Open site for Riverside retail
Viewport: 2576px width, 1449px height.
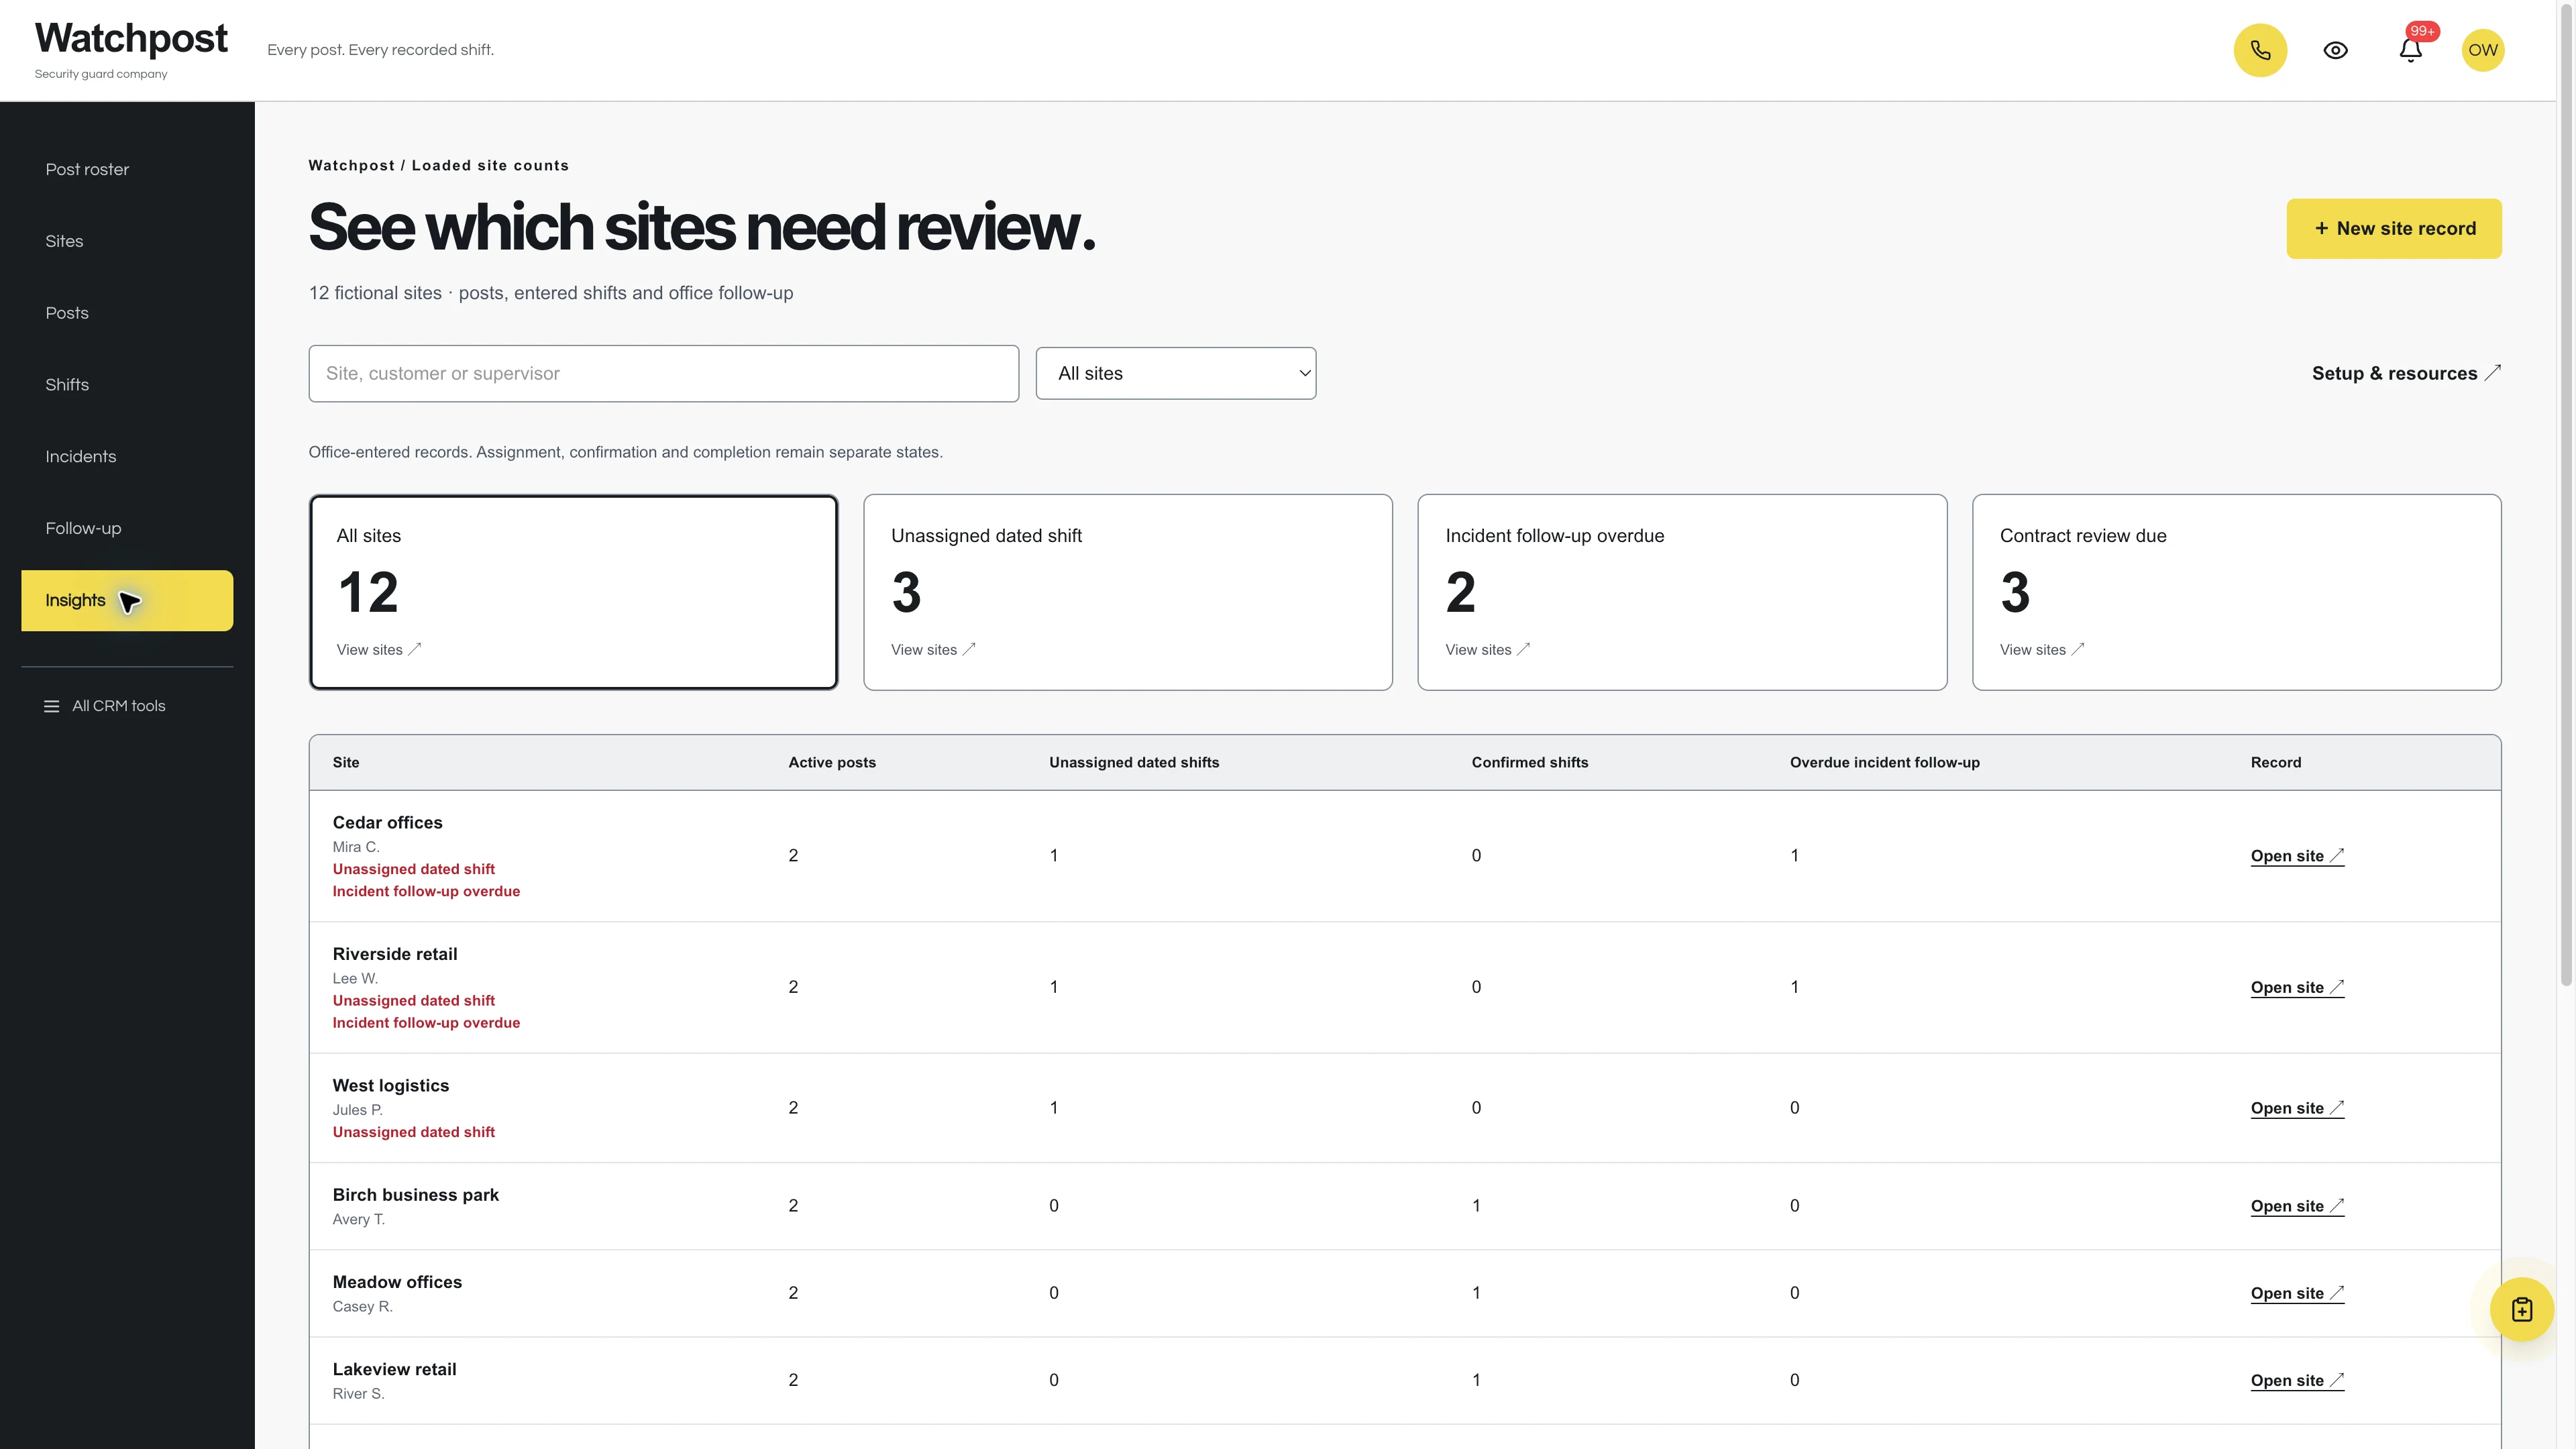point(2297,988)
